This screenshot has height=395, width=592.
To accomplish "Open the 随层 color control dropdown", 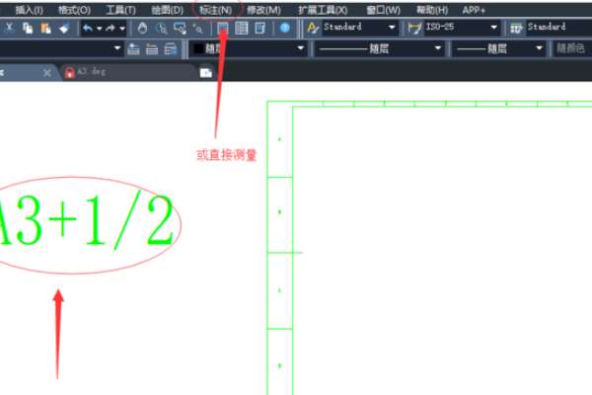I will (x=248, y=48).
